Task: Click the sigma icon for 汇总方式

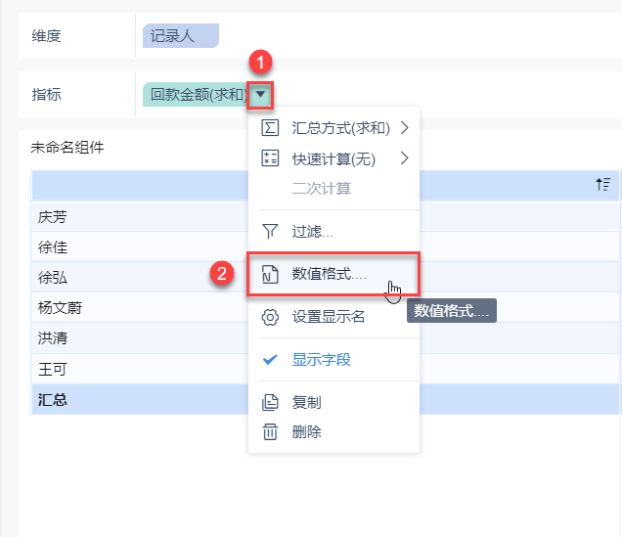Action: pos(271,128)
